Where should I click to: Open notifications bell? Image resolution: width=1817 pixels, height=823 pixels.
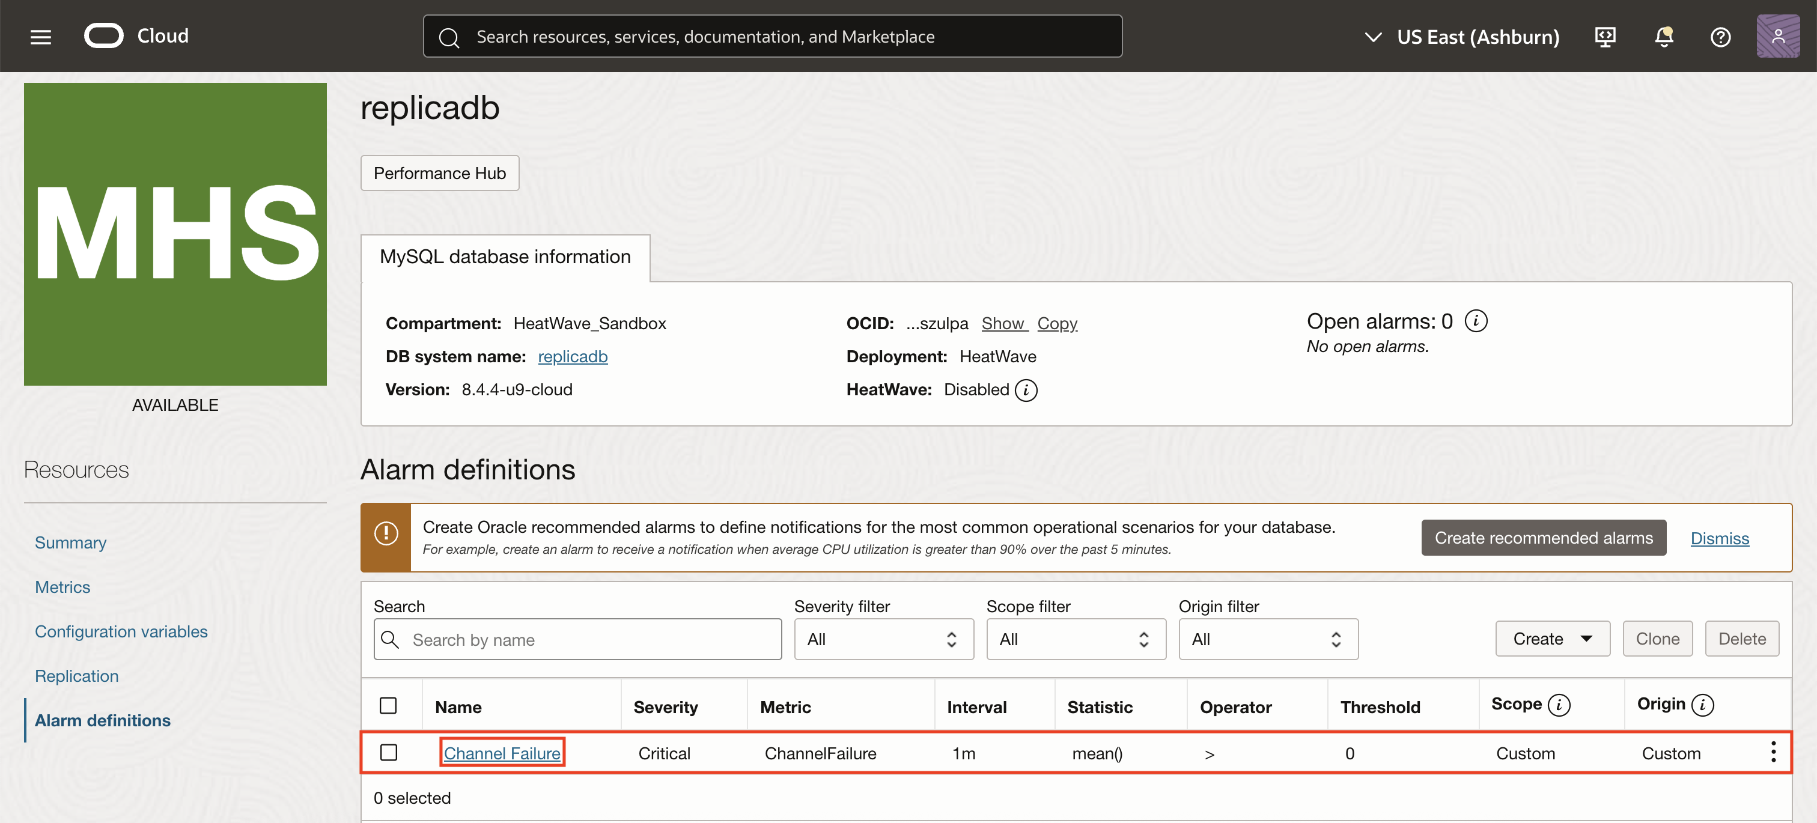[1664, 36]
